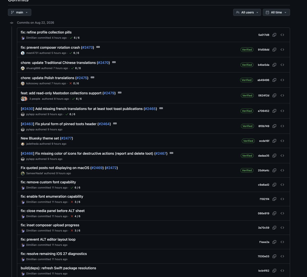The height and width of the screenshot is (277, 307).
Task: Open commit hash 91d58dd
Action: click(x=264, y=50)
